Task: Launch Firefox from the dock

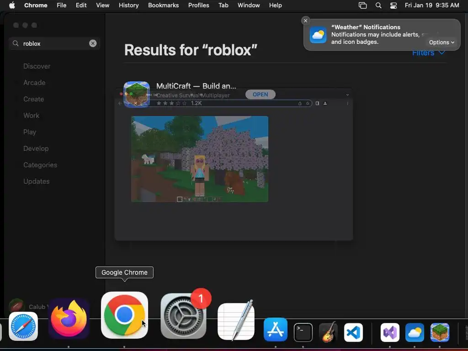Action: [69, 319]
